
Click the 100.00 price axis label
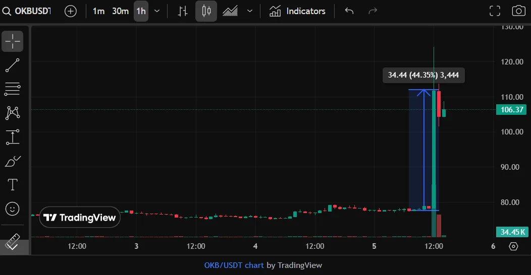512,132
